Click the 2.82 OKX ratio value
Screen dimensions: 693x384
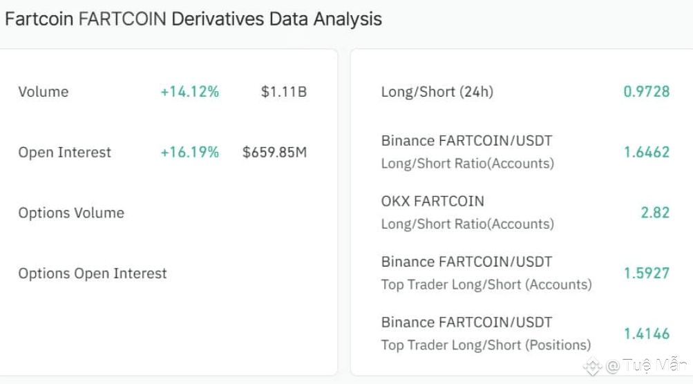655,213
